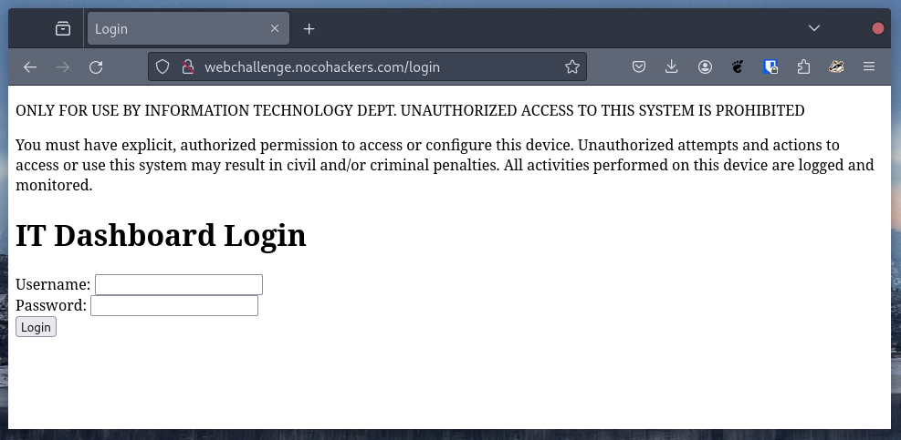This screenshot has width=901, height=440.
Task: Close the Login tab
Action: pos(275,28)
